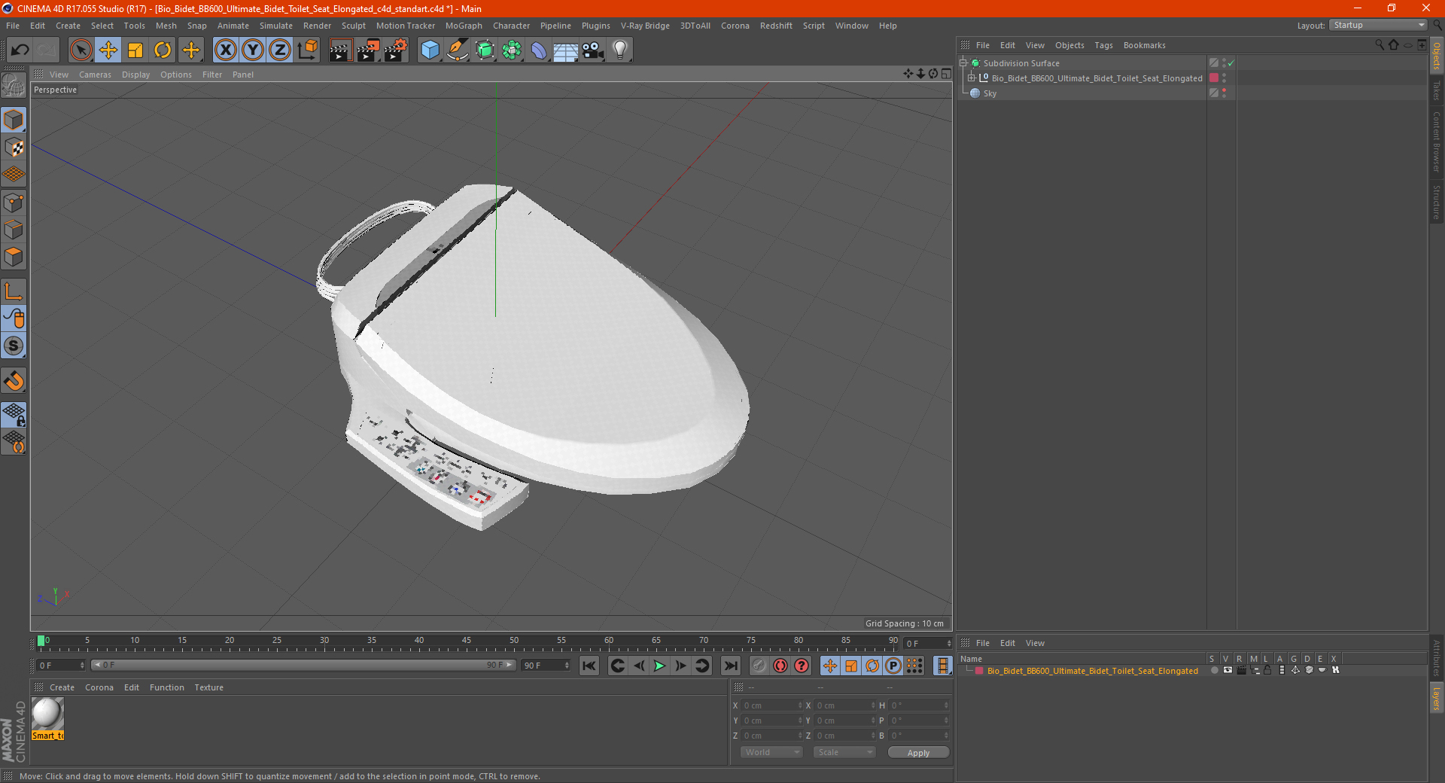Screen dimensions: 1445x783
Task: Open the Structure side tab
Action: click(x=1437, y=202)
